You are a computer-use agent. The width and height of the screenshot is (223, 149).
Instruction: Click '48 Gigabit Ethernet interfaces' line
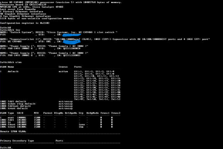pos(23,14)
